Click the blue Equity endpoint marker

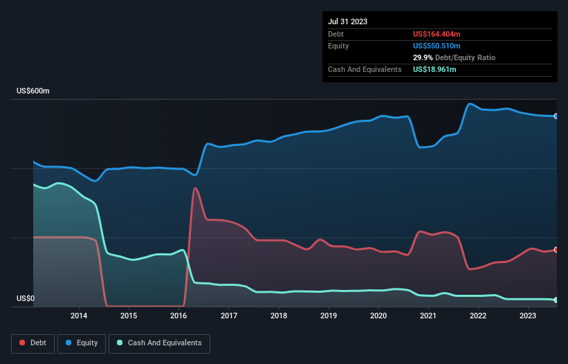(556, 116)
